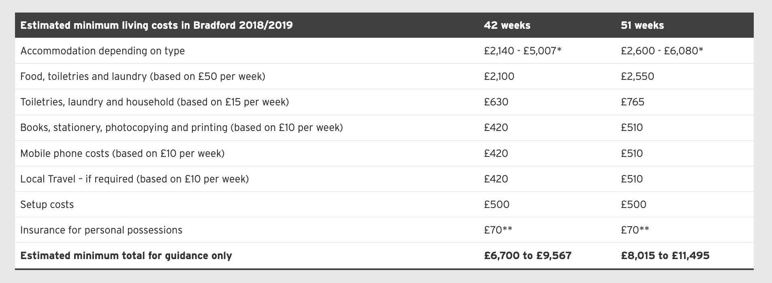Click the table header title about Bradford living costs
This screenshot has height=283, width=772.
point(156,26)
